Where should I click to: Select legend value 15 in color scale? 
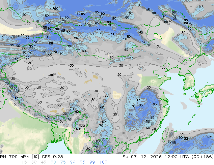(x=24, y=162)
